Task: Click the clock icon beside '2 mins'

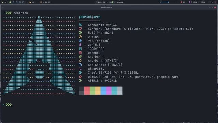Action: click(80, 37)
